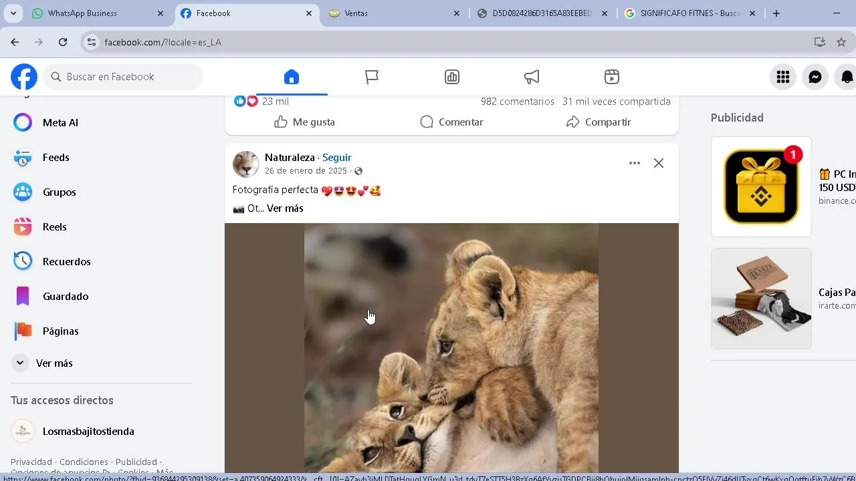The height and width of the screenshot is (481, 856).
Task: Open Grupos in left sidebar
Action: (102, 192)
